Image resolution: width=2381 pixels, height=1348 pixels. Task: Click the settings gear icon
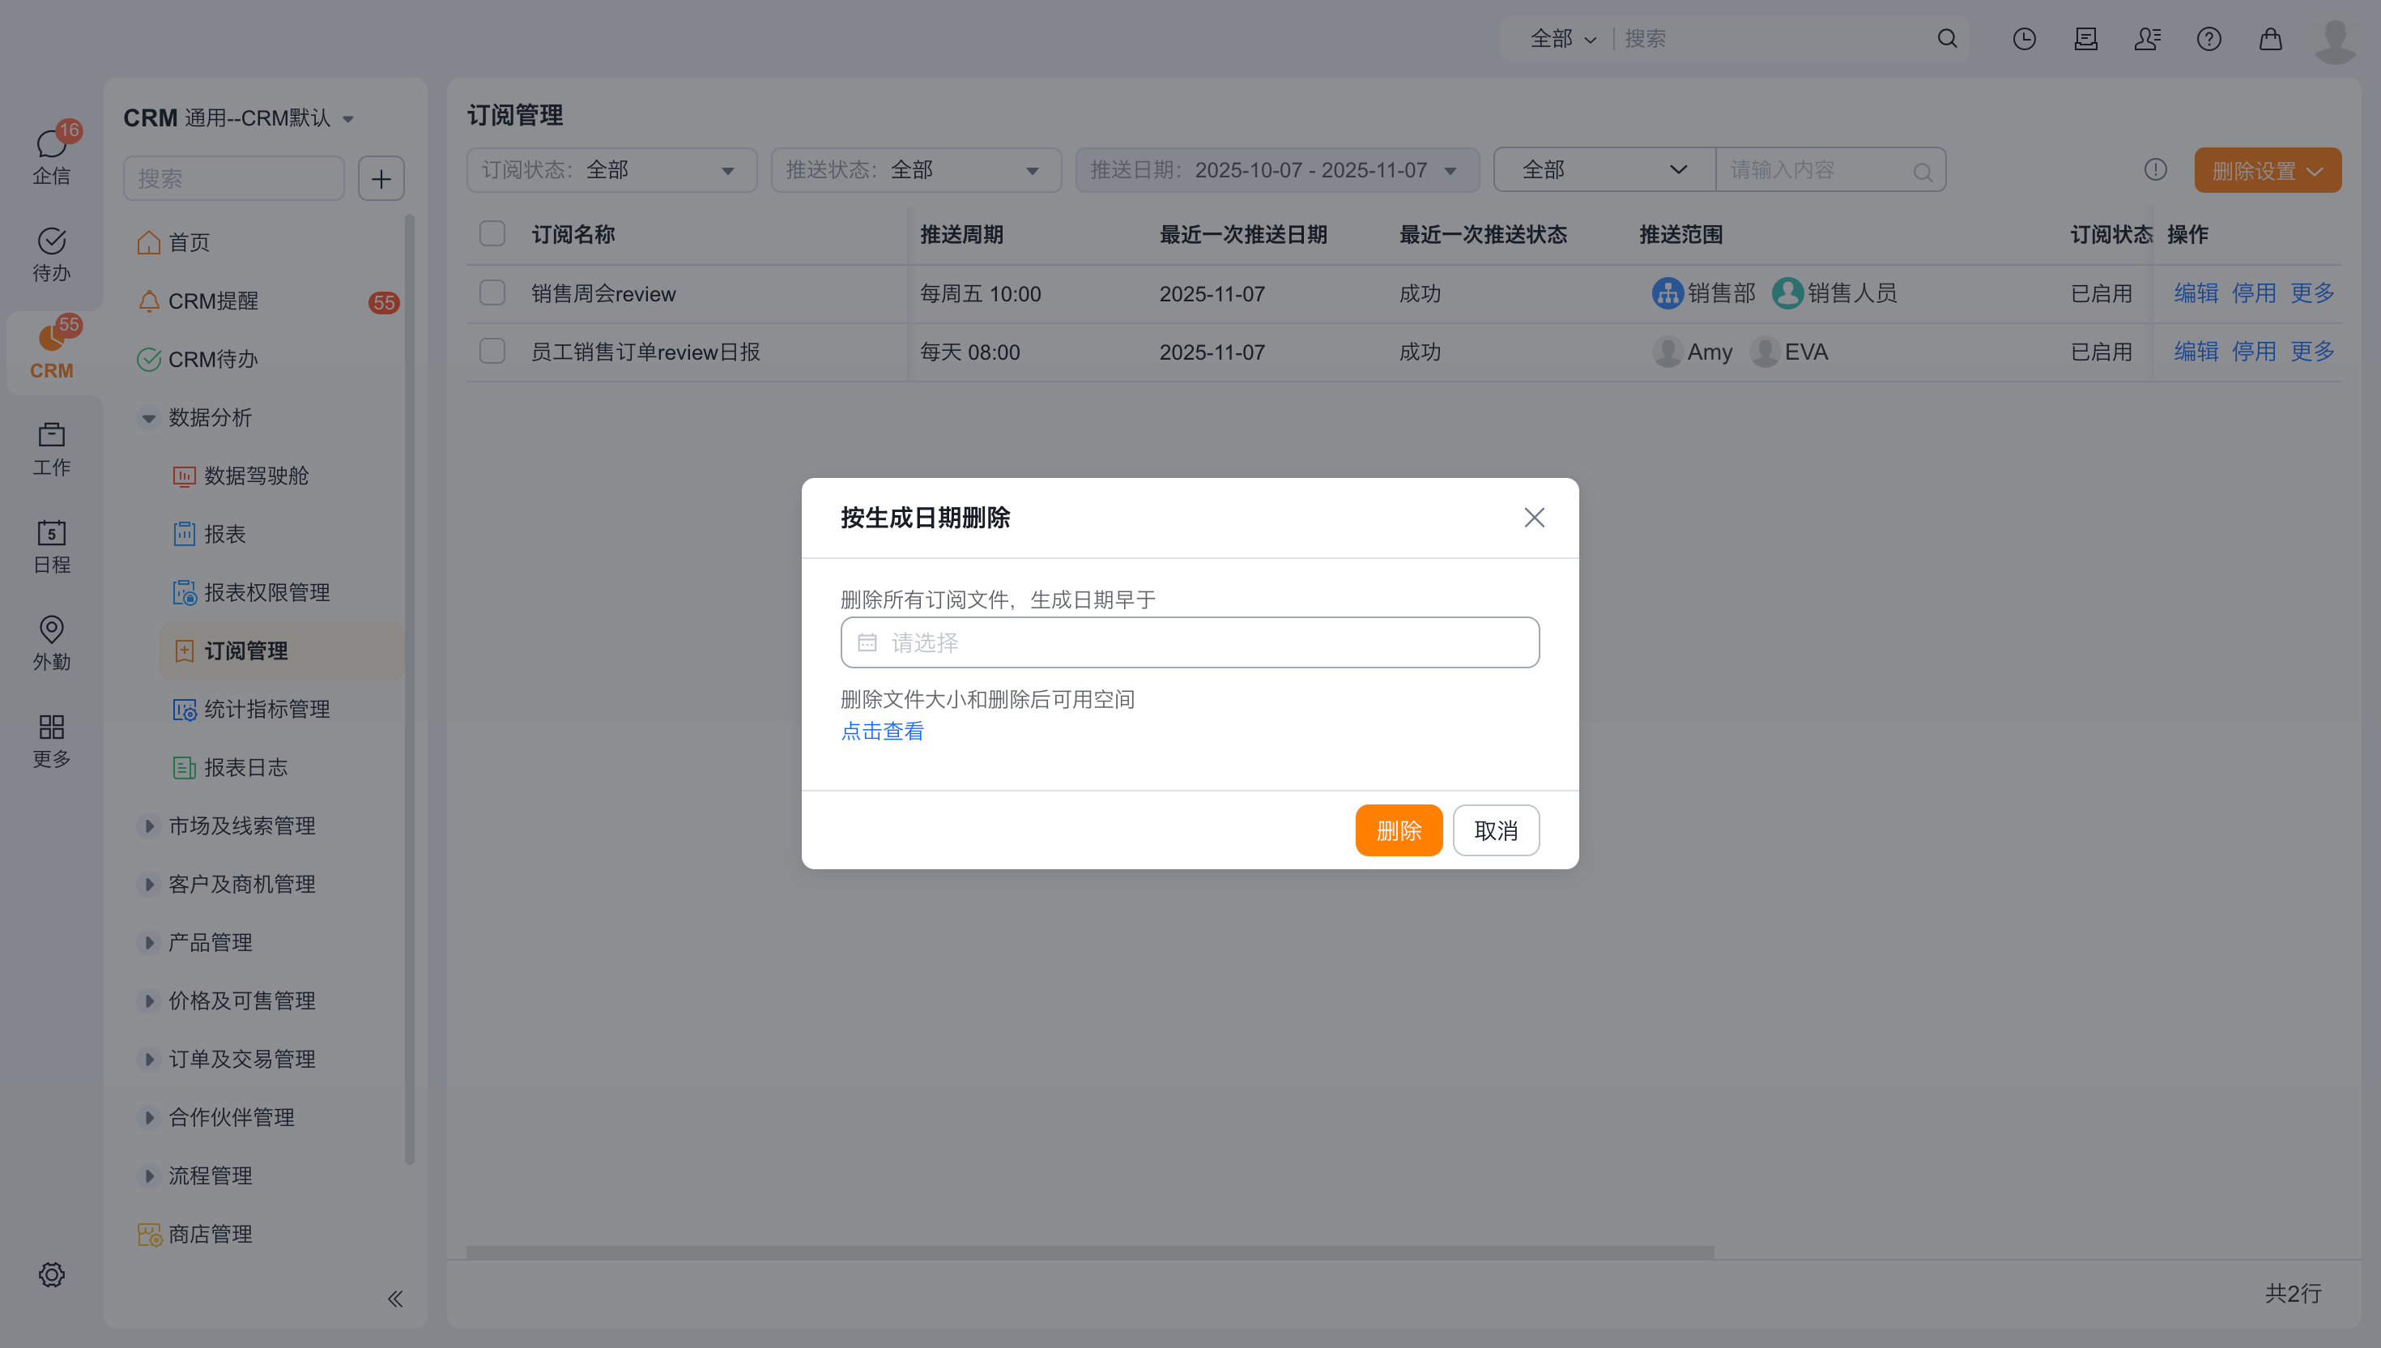(52, 1275)
